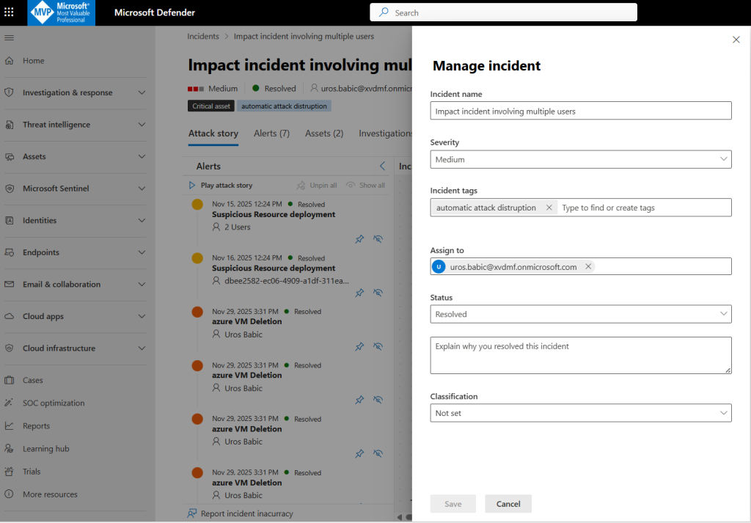The width and height of the screenshot is (751, 523).
Task: Click Report incident inaccuracy link
Action: pyautogui.click(x=246, y=513)
